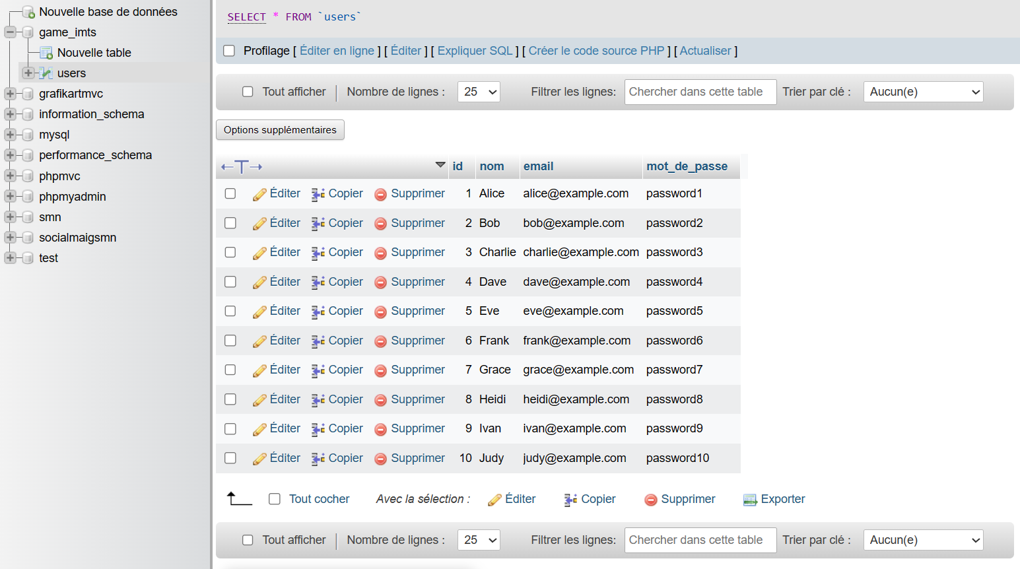Click the users table icon in sidebar
The width and height of the screenshot is (1020, 569).
click(46, 73)
